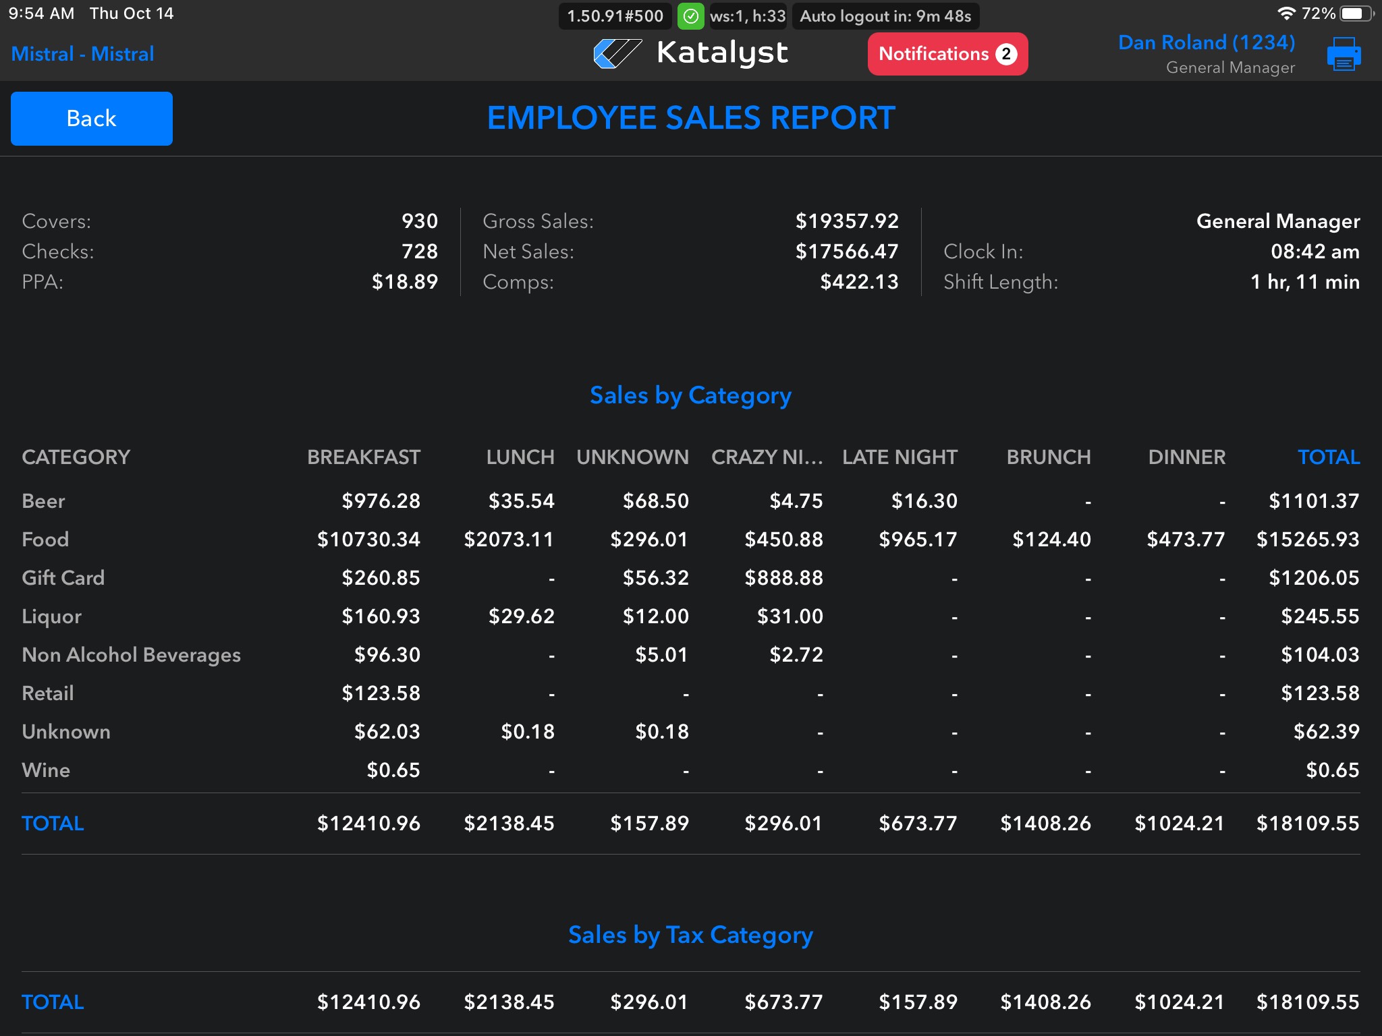
Task: Click the ws:1, h:33 status label
Action: tap(748, 16)
